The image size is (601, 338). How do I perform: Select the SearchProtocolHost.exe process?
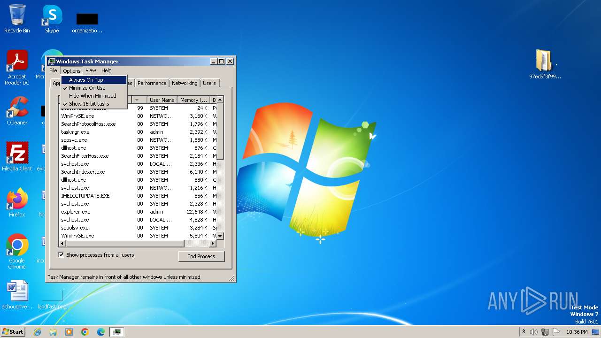pyautogui.click(x=138, y=124)
